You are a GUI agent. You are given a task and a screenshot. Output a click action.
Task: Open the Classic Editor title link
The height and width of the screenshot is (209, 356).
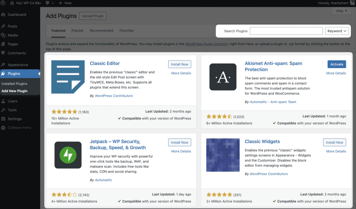(105, 63)
